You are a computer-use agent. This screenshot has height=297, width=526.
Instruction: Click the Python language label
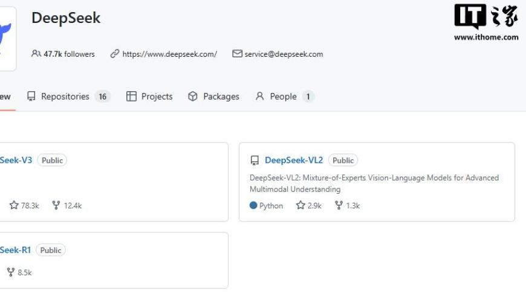tap(271, 206)
